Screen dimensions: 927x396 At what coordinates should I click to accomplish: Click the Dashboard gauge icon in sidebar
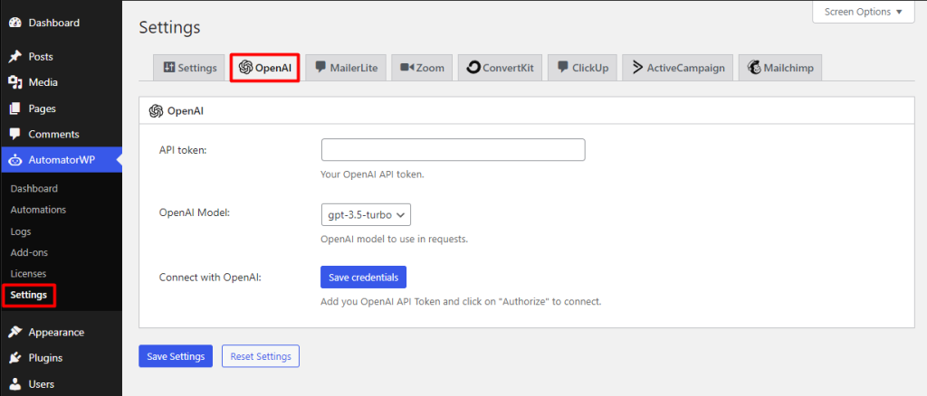point(15,23)
